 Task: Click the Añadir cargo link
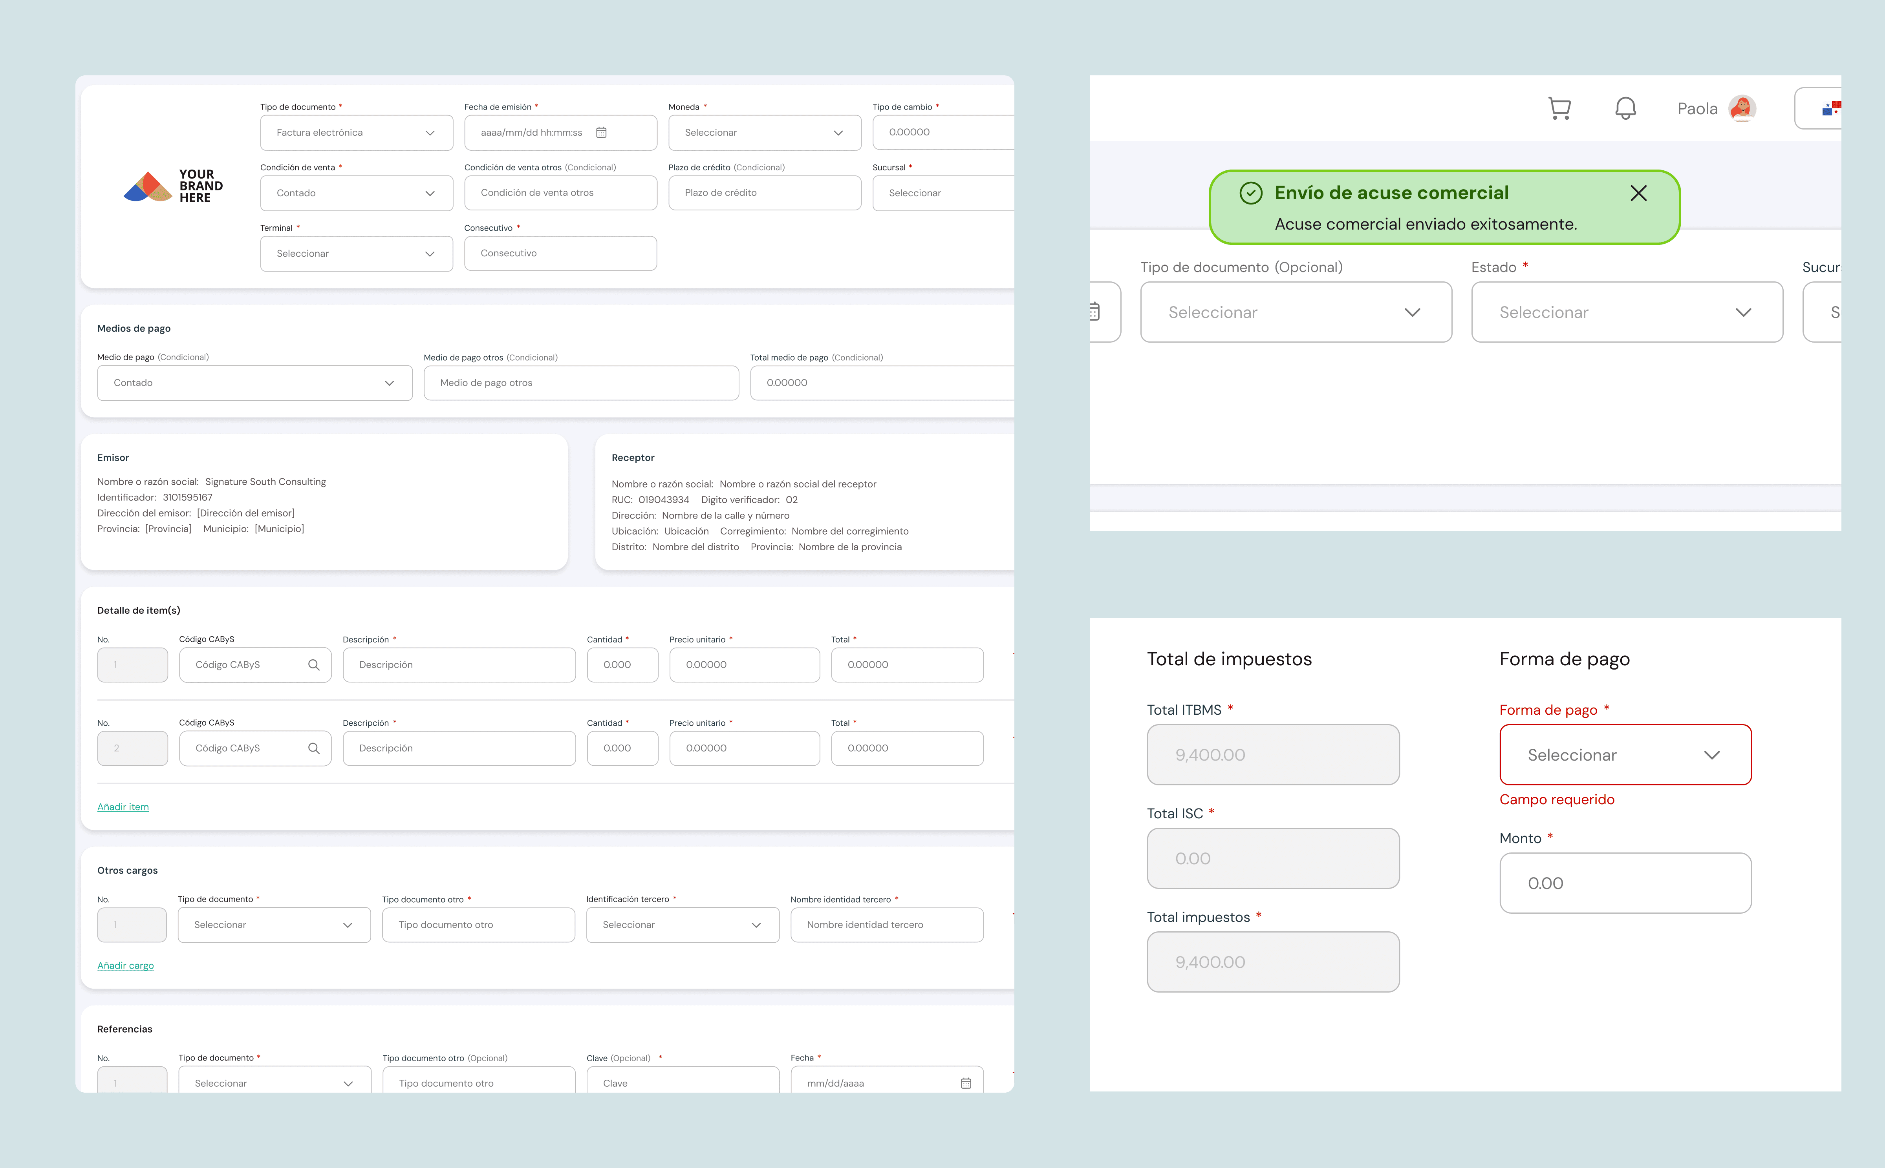tap(125, 965)
